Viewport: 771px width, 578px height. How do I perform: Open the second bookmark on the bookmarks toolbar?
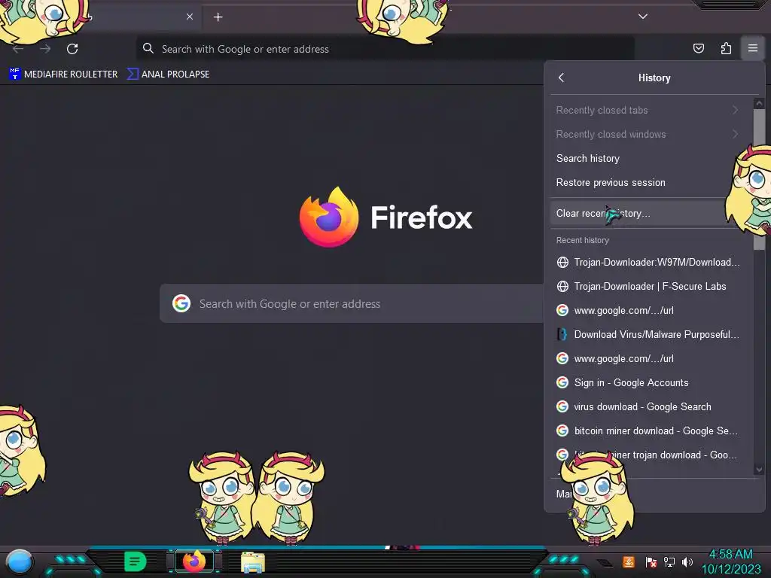pyautogui.click(x=168, y=75)
